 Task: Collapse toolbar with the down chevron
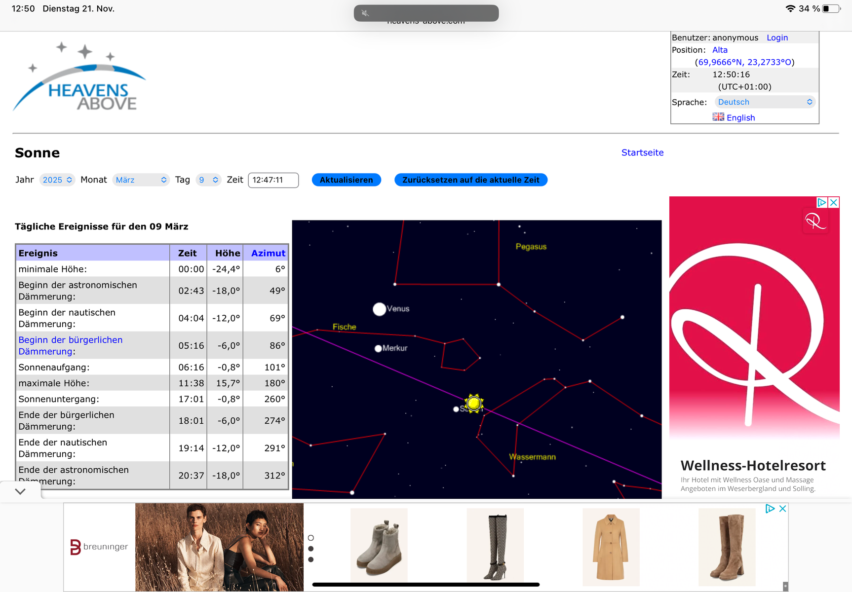point(20,491)
